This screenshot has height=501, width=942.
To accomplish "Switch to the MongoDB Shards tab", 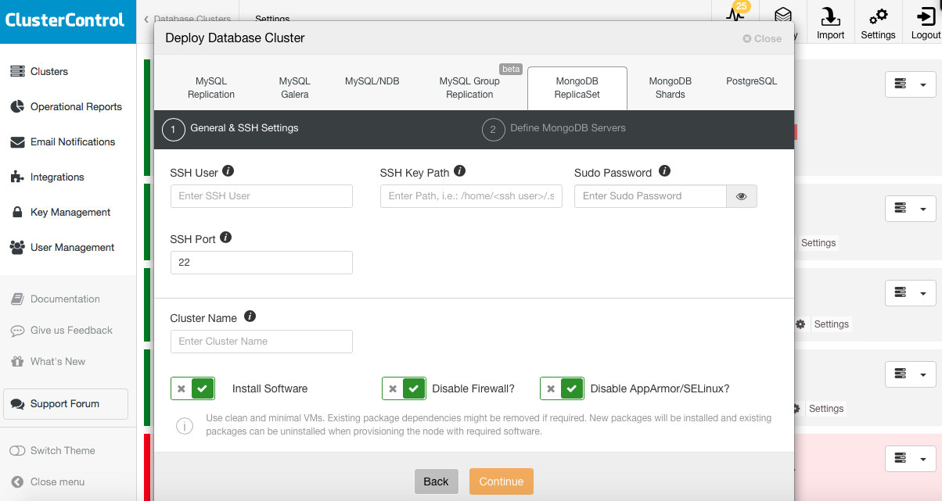I will pos(671,88).
